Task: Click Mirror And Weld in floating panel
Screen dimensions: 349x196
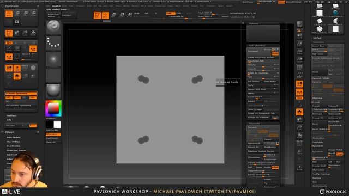Action: pos(263,89)
